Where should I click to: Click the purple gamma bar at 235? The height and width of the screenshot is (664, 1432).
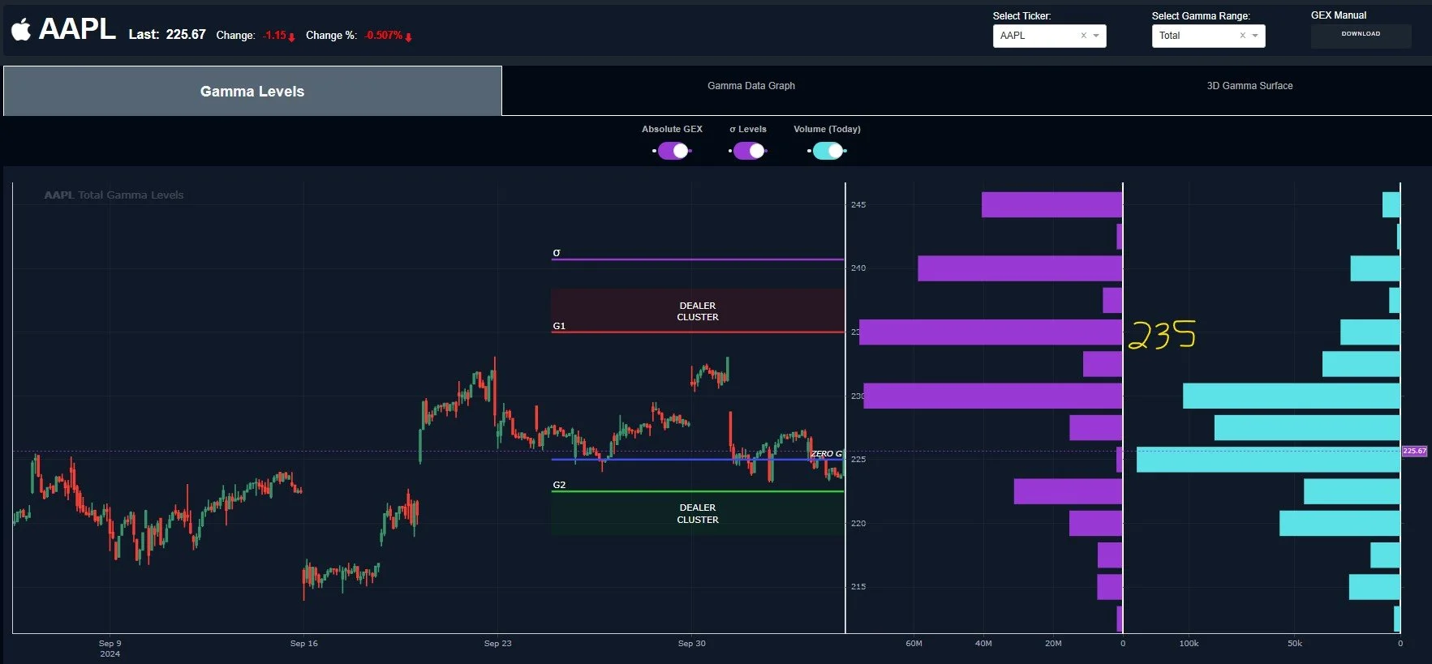pyautogui.click(x=991, y=332)
